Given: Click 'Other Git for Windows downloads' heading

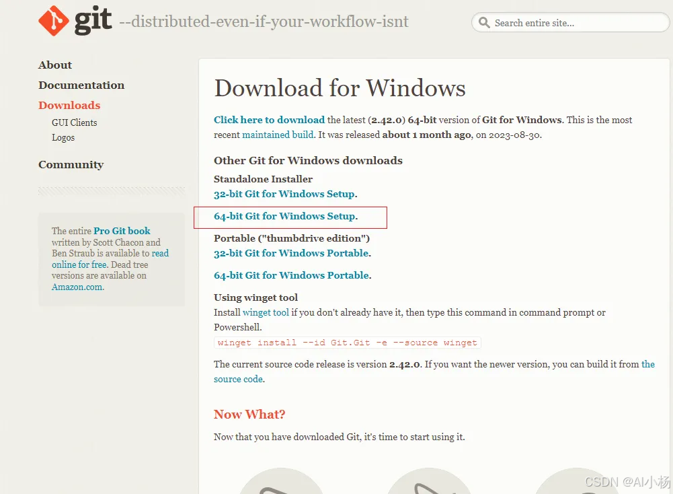Looking at the screenshot, I should tap(308, 161).
